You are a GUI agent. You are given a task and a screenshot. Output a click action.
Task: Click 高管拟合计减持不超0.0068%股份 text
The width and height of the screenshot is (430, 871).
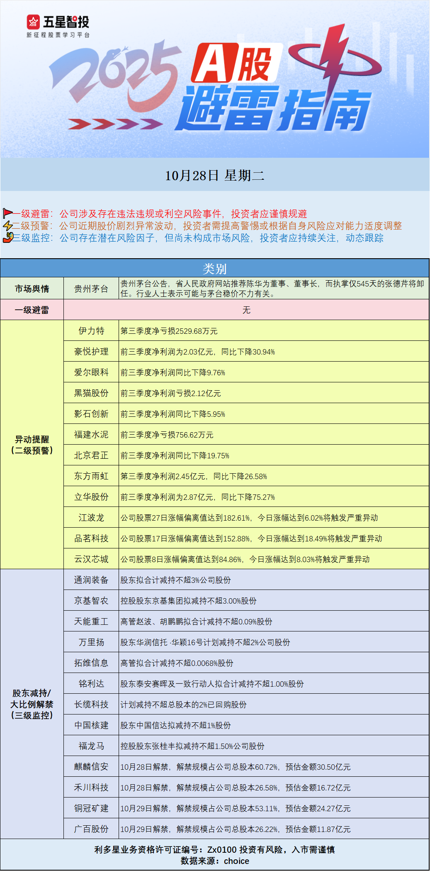pos(177,663)
